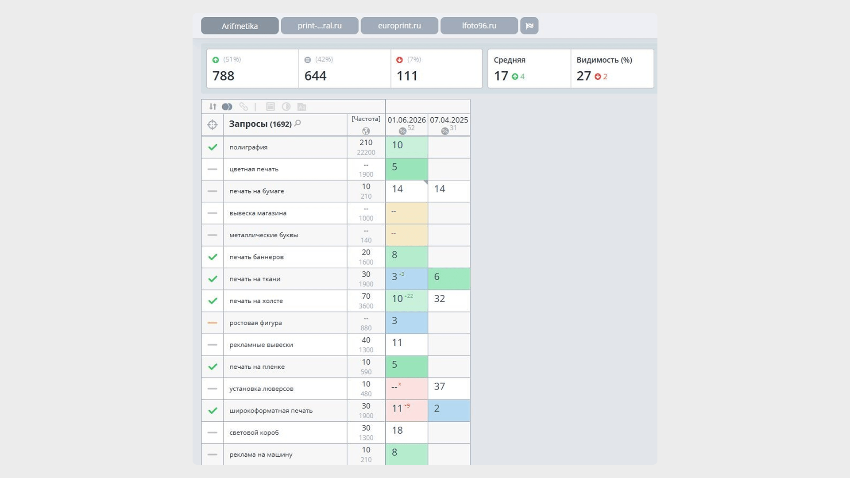The image size is (850, 478).
Task: Switch to the lfoto96.ru tab
Action: tap(479, 26)
